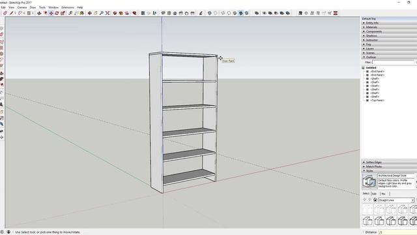Image resolution: width=417 pixels, height=235 pixels.
Task: Open the Edit menu
Action: pos(3,7)
